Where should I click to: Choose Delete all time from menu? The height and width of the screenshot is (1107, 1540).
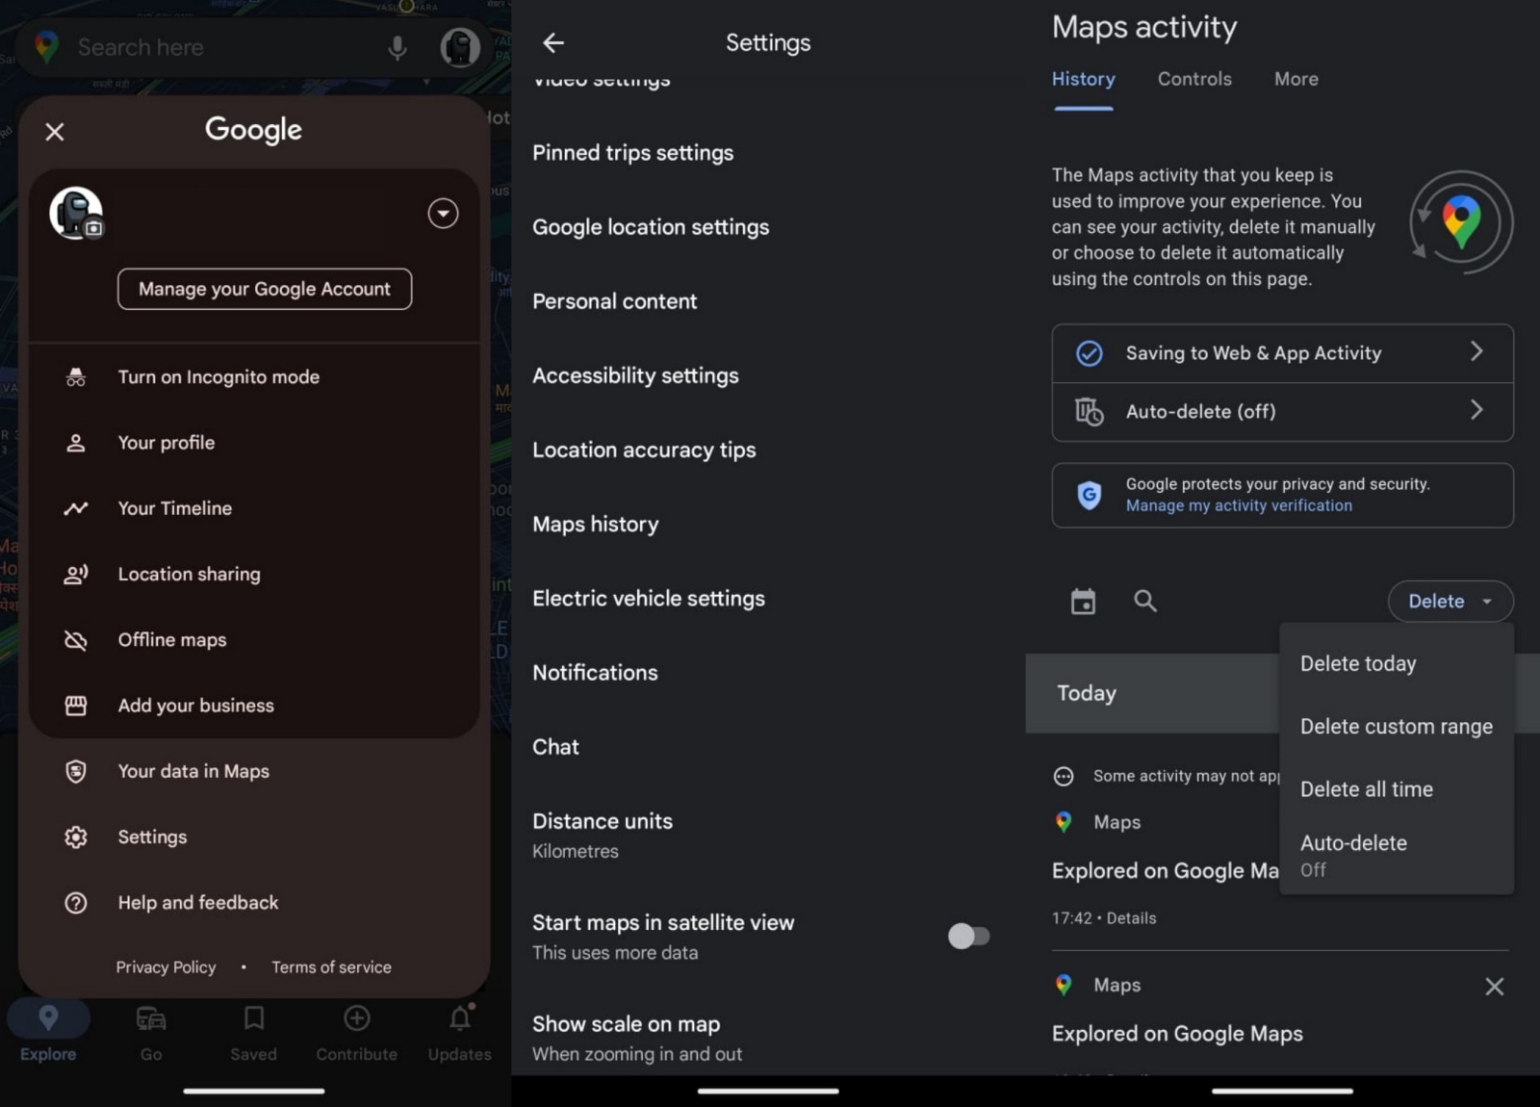click(1366, 788)
